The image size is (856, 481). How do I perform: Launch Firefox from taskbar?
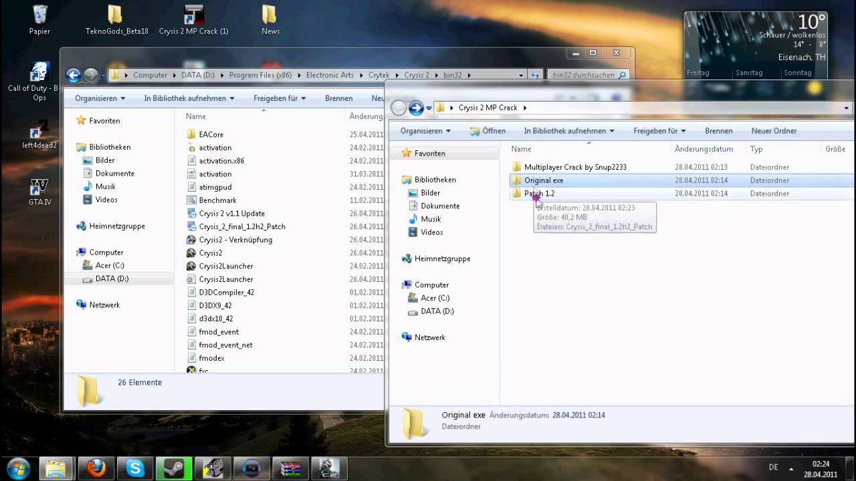tap(96, 468)
